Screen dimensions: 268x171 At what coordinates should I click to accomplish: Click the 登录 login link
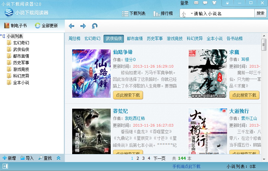pyautogui.click(x=184, y=3)
